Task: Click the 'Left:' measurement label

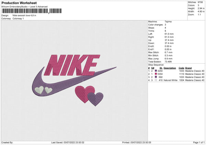Action: pyautogui.click(x=150, y=34)
